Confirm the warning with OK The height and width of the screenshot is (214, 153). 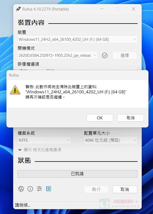[100, 118]
